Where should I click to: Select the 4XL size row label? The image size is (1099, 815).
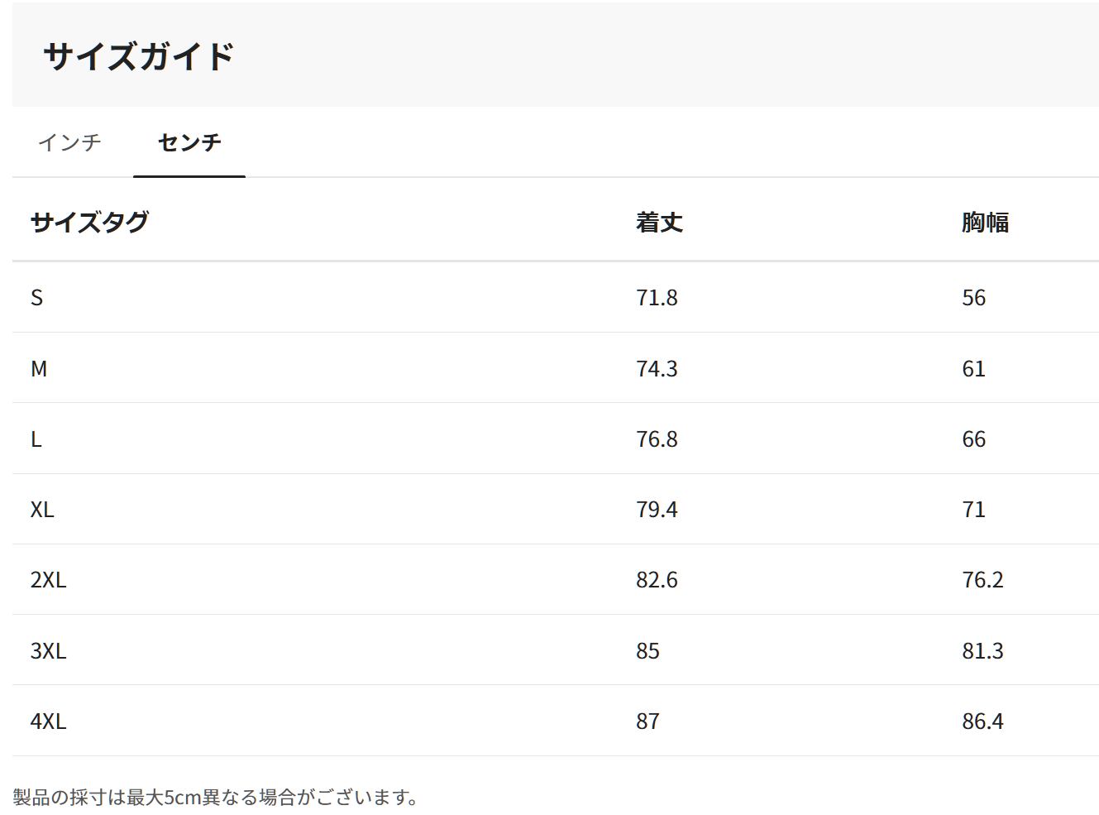48,722
